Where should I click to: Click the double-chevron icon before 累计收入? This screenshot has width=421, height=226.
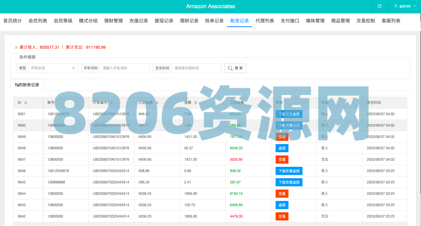pyautogui.click(x=16, y=47)
